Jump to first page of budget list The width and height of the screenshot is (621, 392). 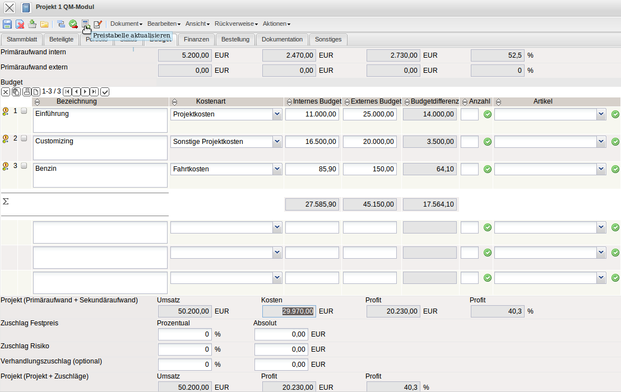67,91
